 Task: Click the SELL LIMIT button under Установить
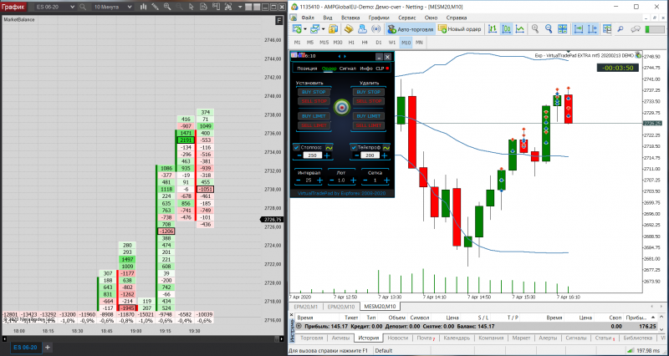point(314,125)
